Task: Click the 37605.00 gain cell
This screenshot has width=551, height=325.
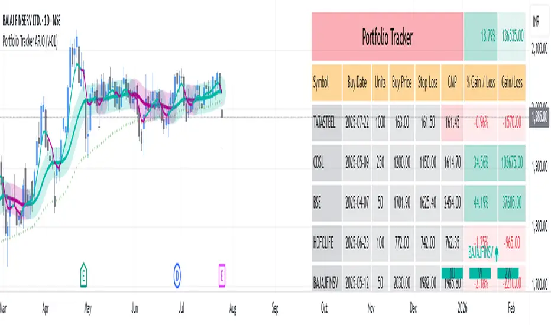Action: click(512, 203)
